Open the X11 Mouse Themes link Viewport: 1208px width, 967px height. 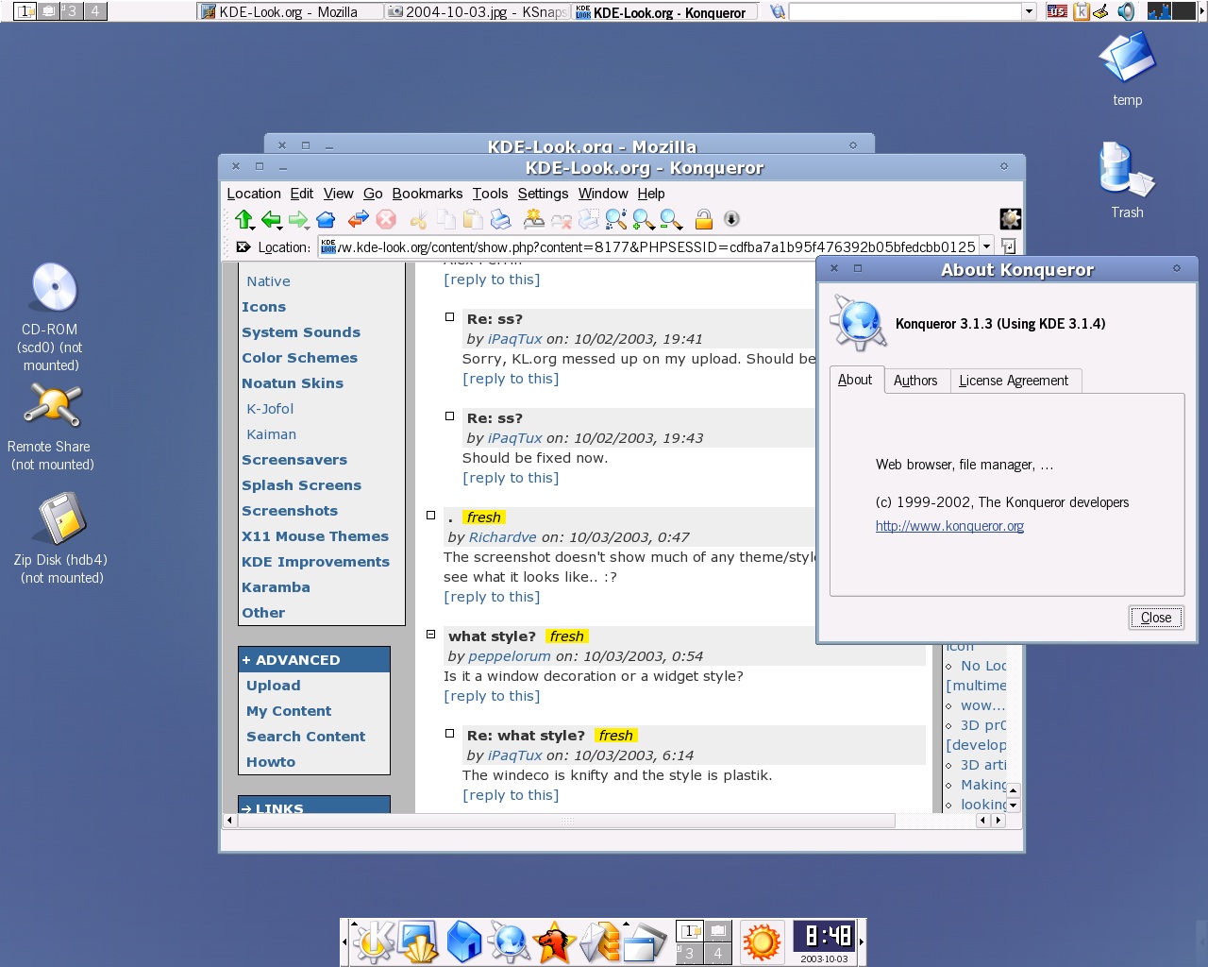coord(315,536)
